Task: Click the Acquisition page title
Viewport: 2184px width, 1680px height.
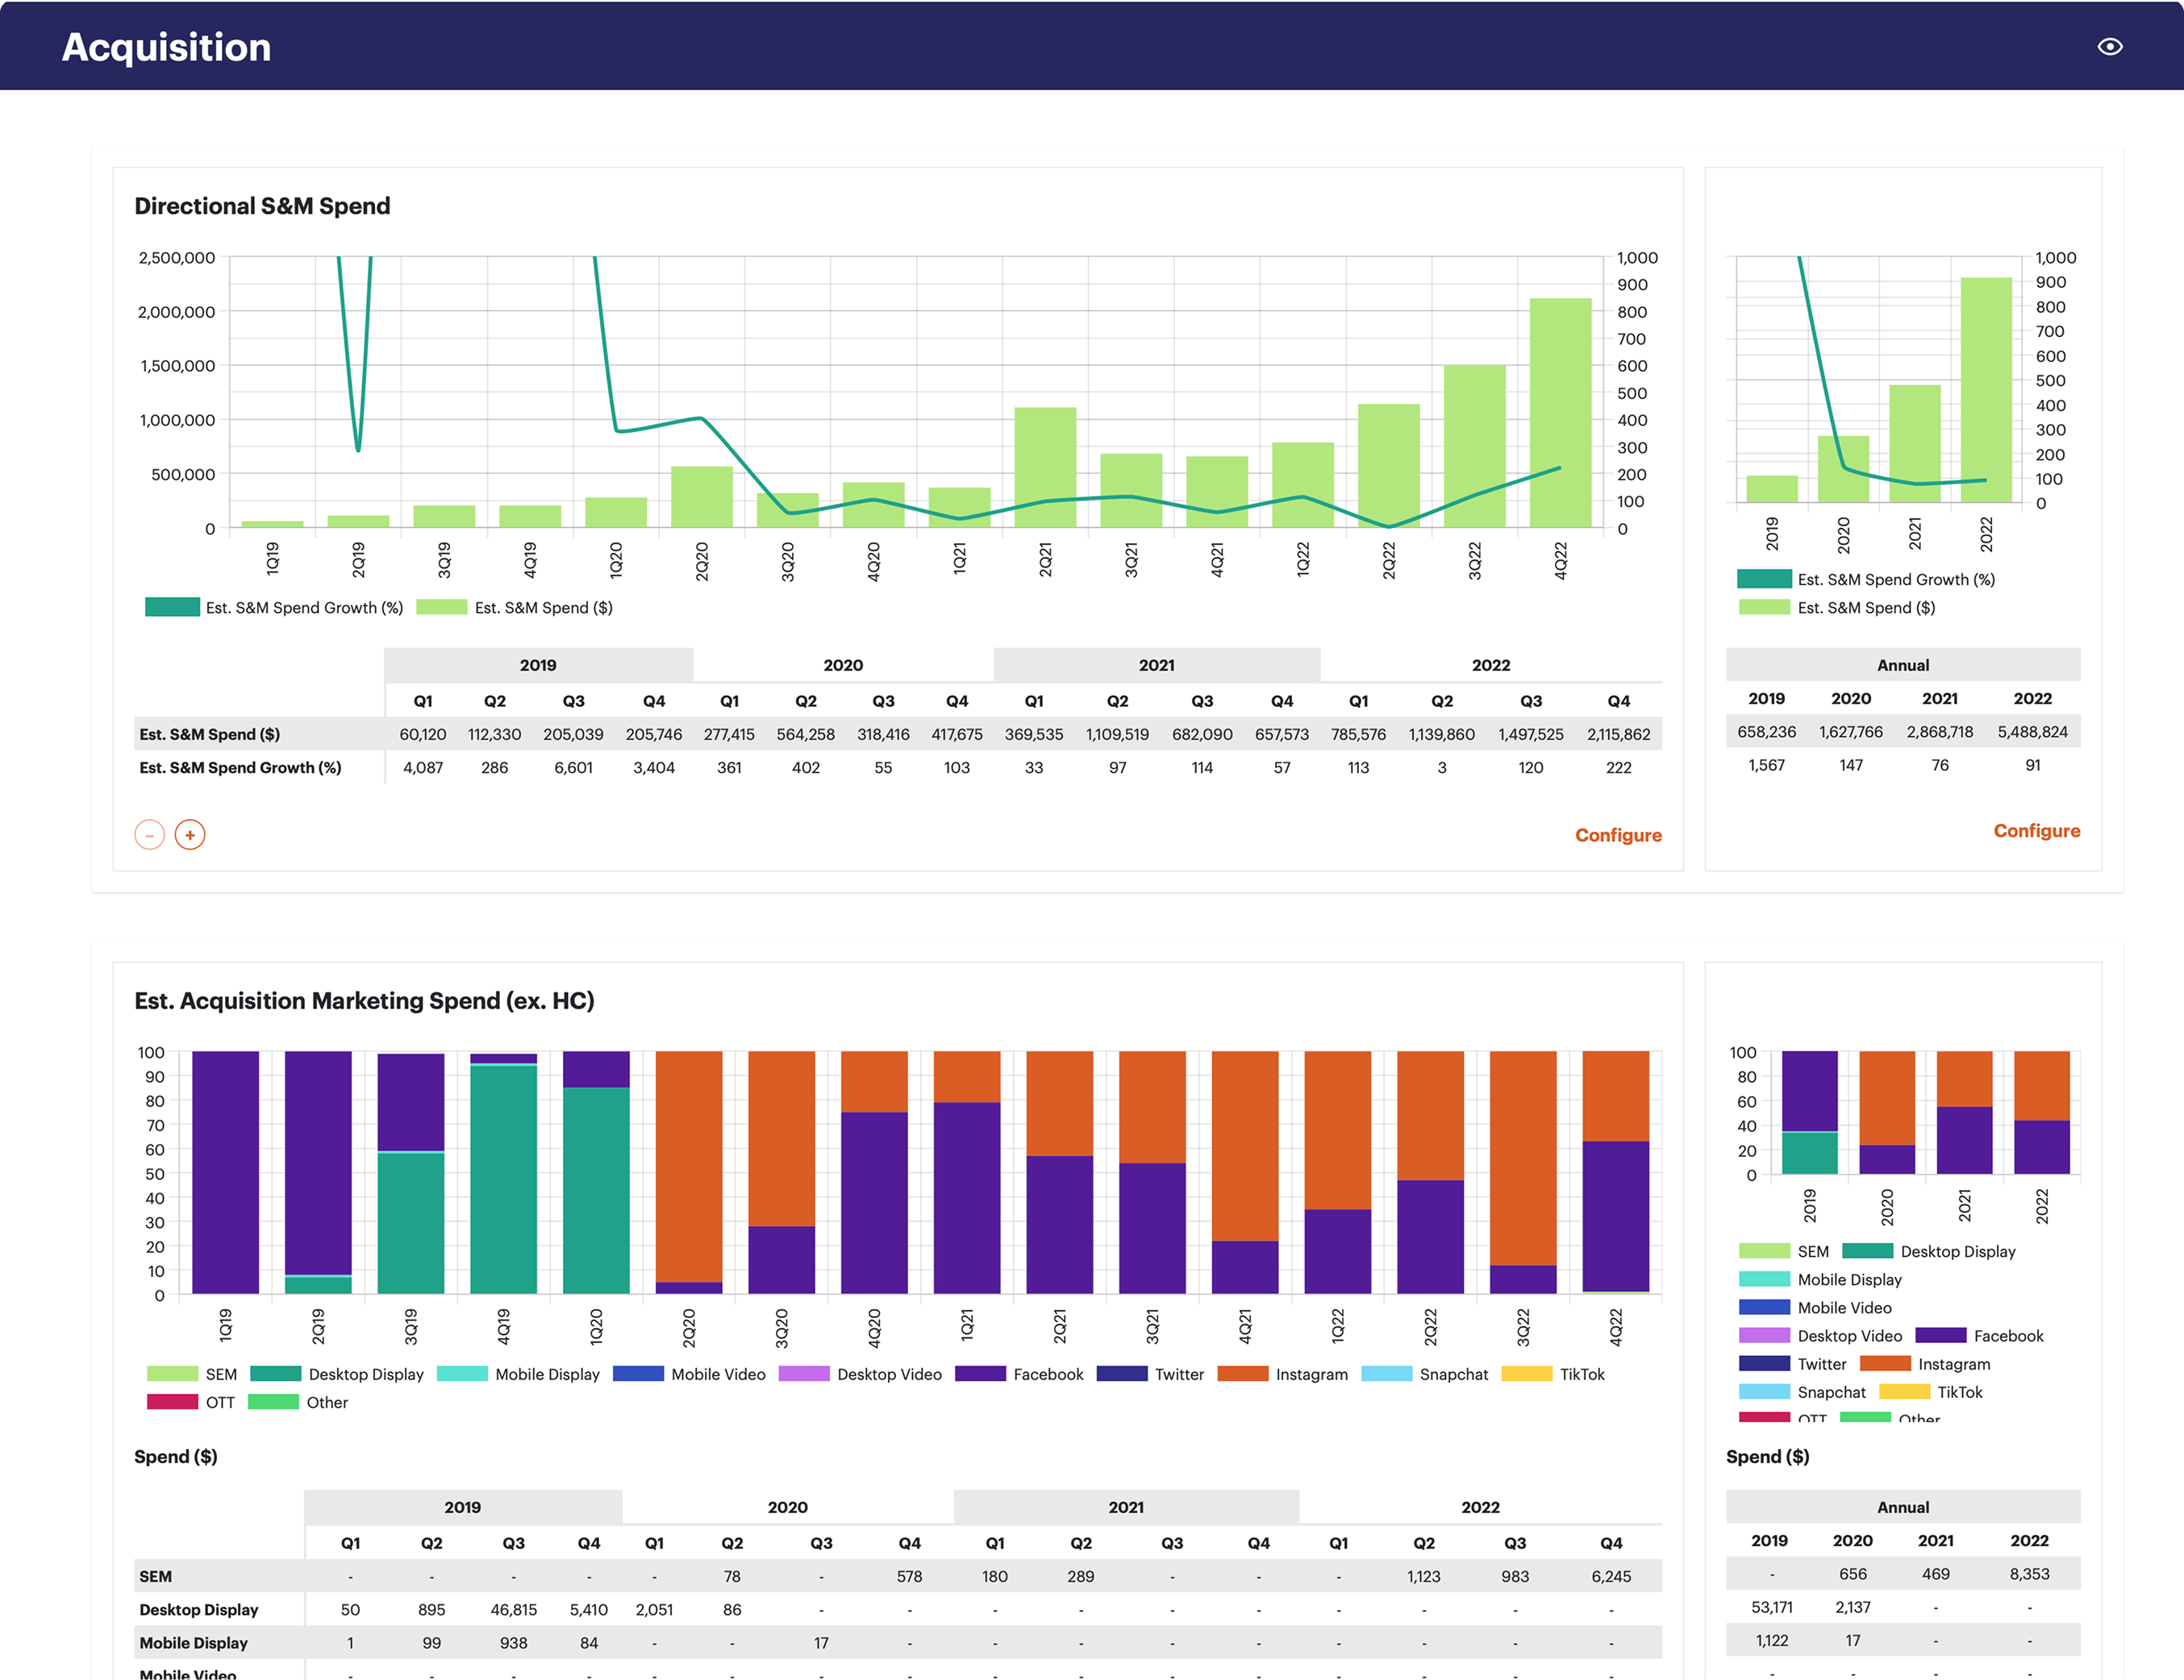Action: click(166, 47)
